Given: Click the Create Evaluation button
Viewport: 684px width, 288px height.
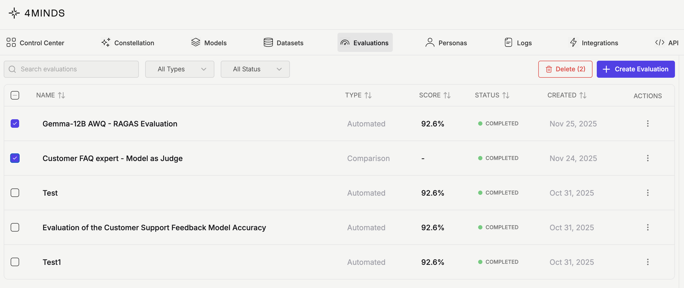Looking at the screenshot, I should pos(635,69).
